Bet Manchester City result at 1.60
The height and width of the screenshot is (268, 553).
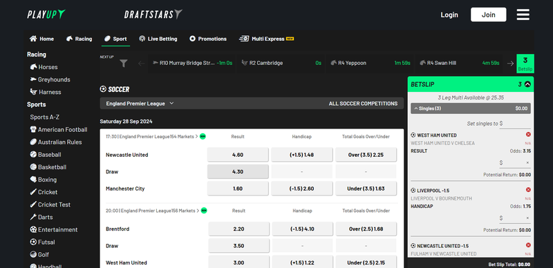point(238,189)
